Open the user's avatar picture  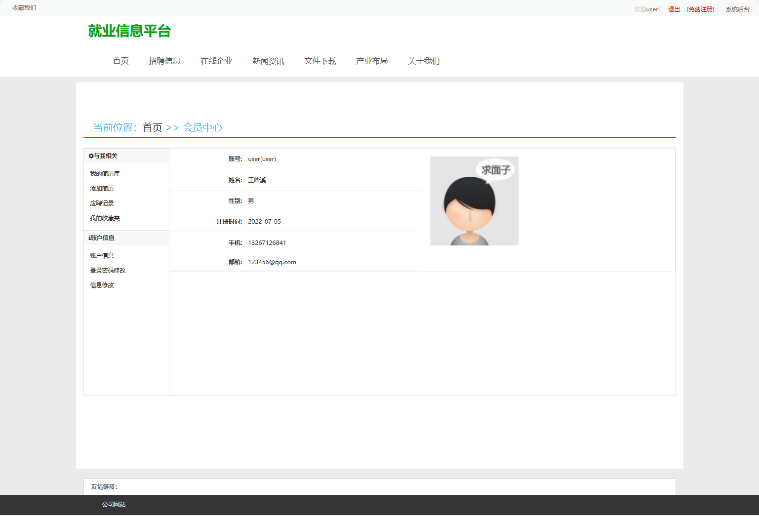(x=474, y=200)
